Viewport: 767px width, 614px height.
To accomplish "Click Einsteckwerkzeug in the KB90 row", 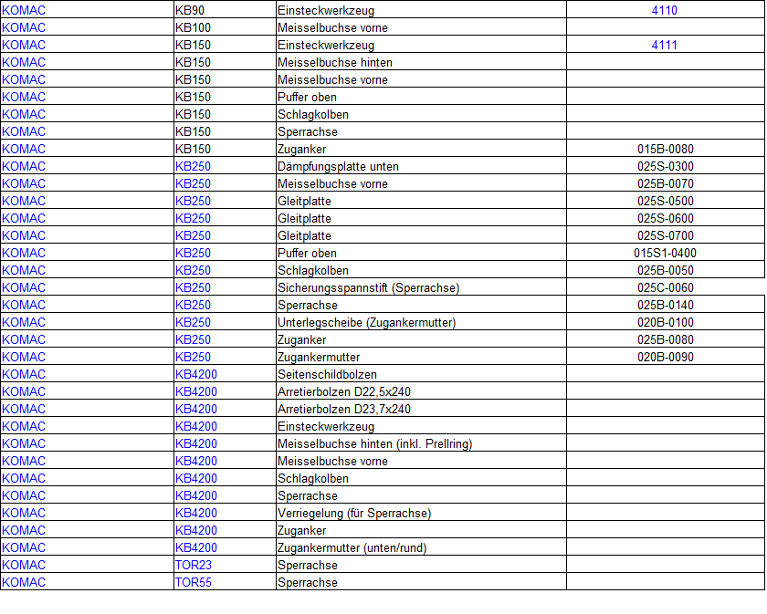I will pos(326,10).
